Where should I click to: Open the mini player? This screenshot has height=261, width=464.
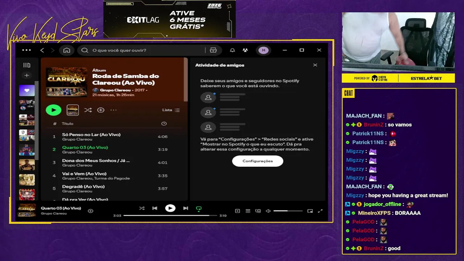tap(310, 211)
